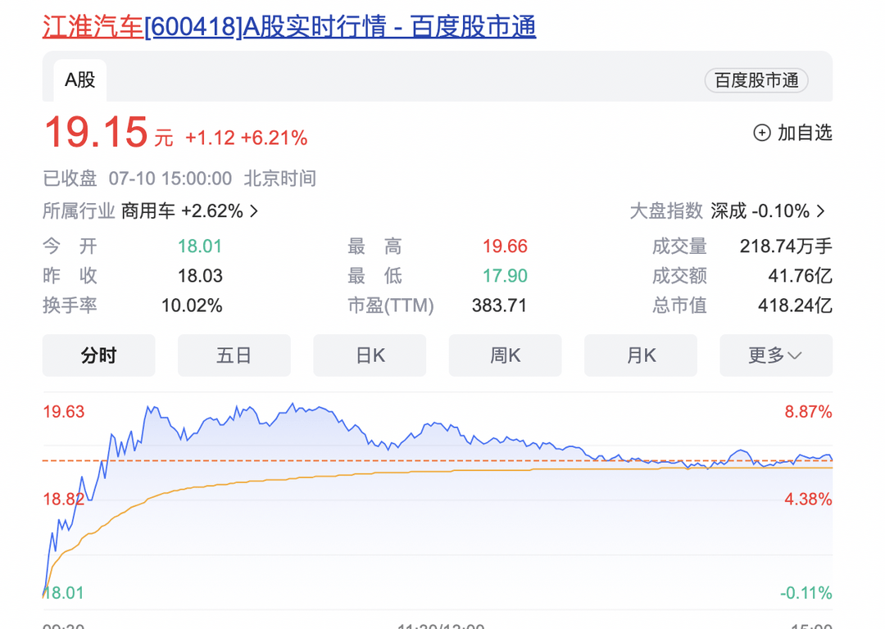Click the 换手率 value 10.02%
The width and height of the screenshot is (885, 629).
coord(192,305)
